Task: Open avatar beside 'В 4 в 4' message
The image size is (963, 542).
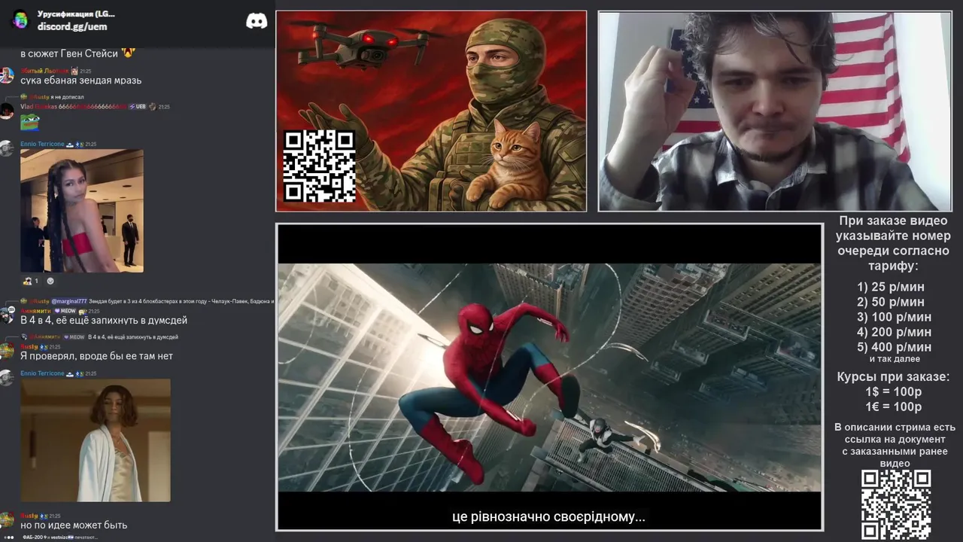Action: 7,315
